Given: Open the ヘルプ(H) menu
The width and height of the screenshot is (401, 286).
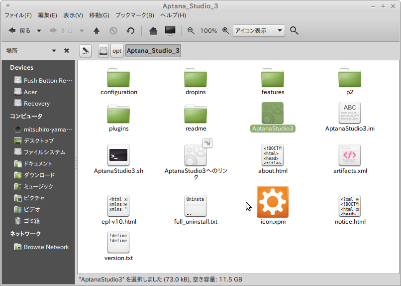Looking at the screenshot, I should click(173, 15).
